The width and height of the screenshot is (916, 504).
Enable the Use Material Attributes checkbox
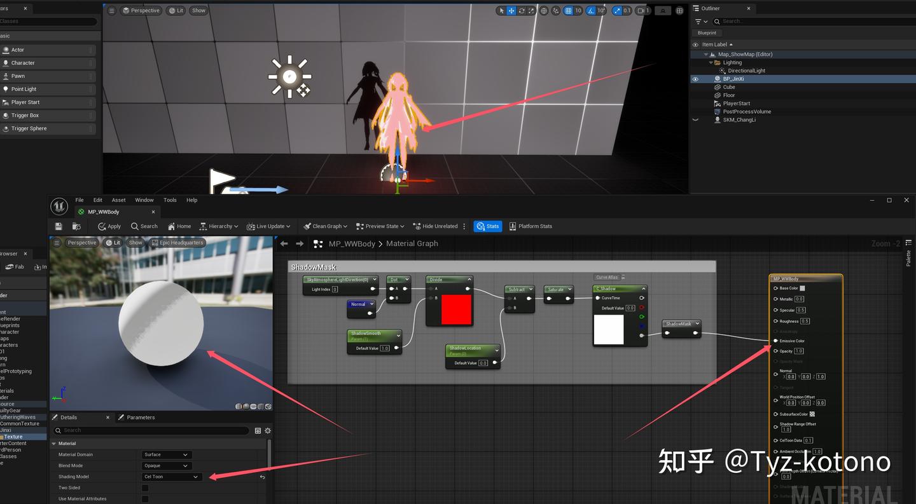tap(145, 498)
